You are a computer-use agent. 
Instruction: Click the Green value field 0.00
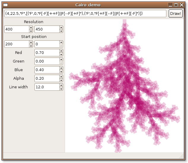coord(47,61)
